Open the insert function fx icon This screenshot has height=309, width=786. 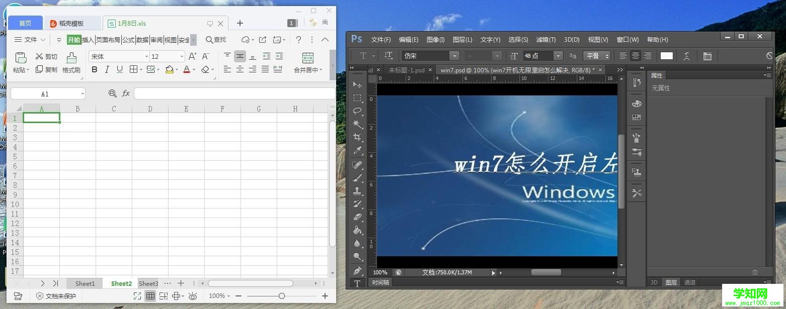(x=126, y=93)
